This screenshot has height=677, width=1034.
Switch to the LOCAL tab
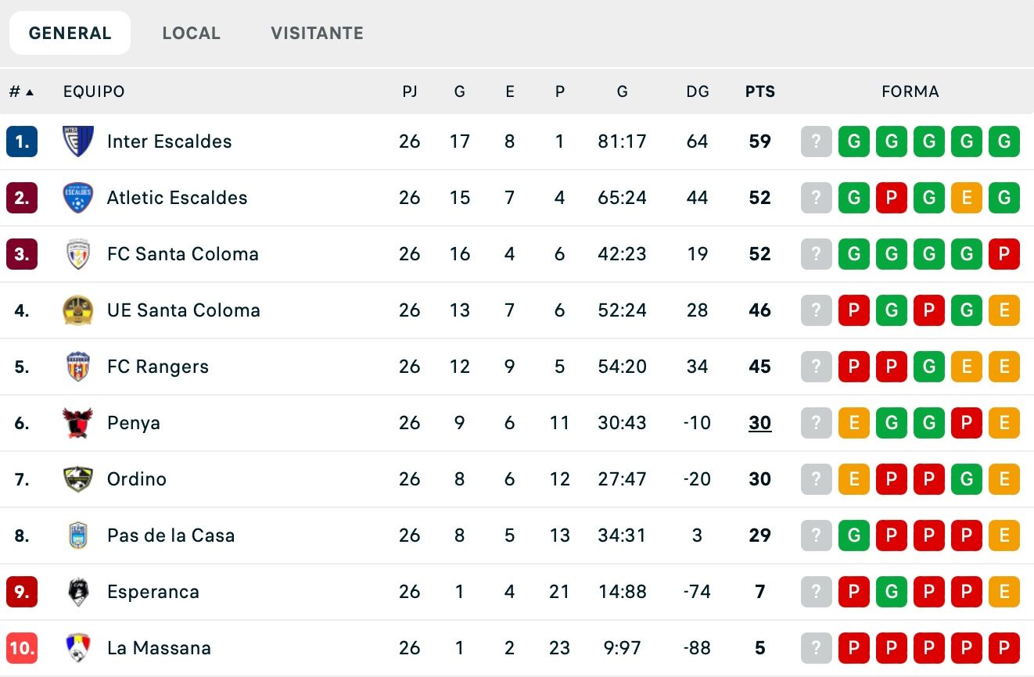(x=192, y=33)
